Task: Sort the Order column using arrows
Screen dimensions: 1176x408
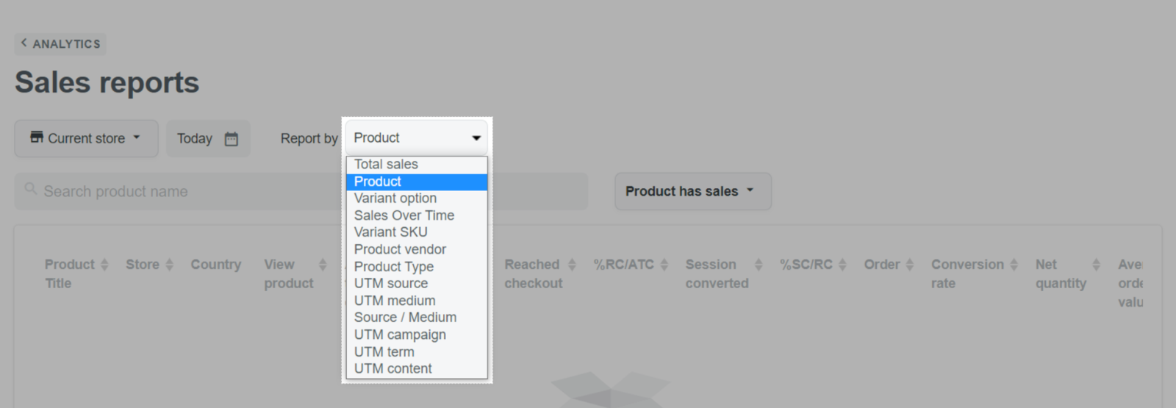Action: [x=909, y=265]
